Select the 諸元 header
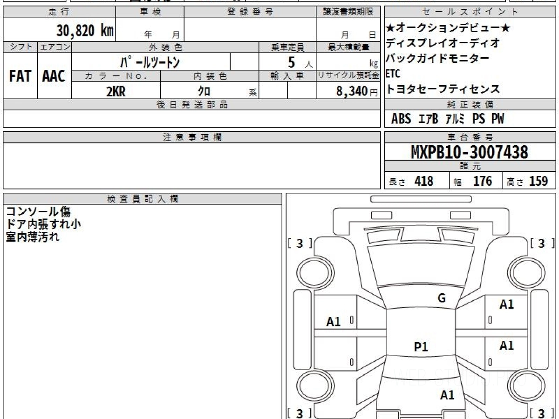Screen dimensions: 559x419 tap(470, 166)
